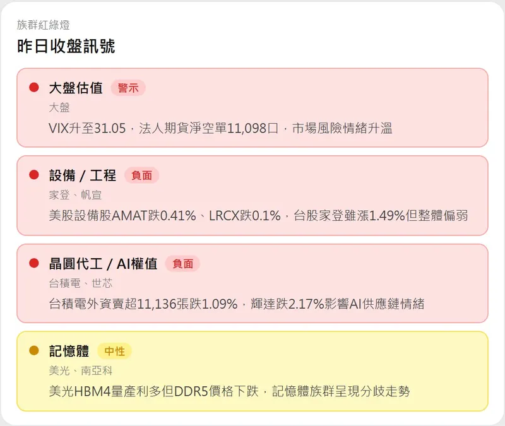Open the 設備 / 工程 card title
Screen dimensions: 505x426
tap(83, 175)
